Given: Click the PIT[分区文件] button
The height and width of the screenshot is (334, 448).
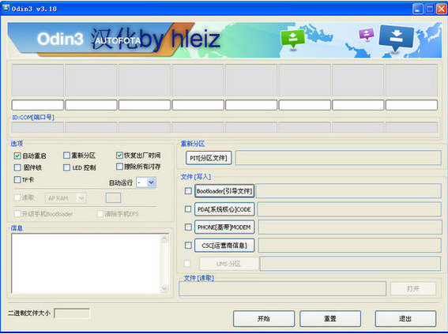Looking at the screenshot, I should click(x=209, y=158).
